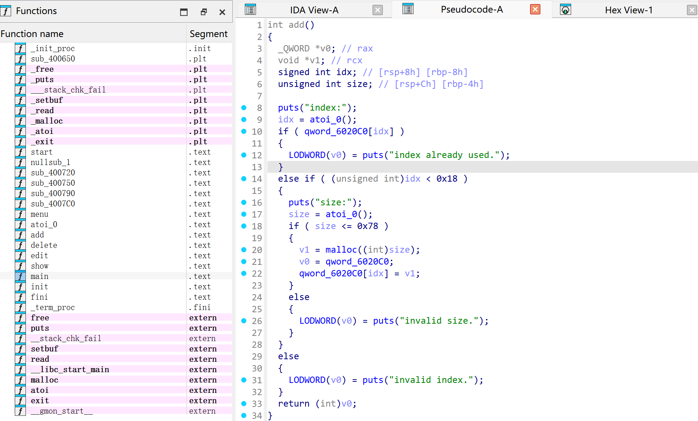Click function icon next to main

pyautogui.click(x=20, y=276)
